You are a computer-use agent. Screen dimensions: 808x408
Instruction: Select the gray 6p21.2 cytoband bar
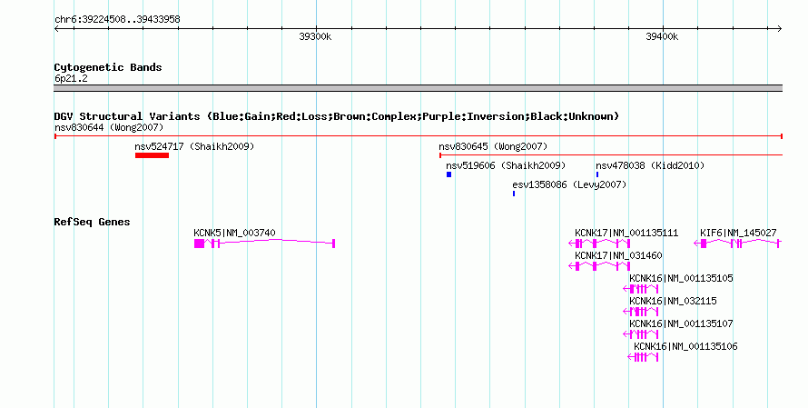point(418,88)
